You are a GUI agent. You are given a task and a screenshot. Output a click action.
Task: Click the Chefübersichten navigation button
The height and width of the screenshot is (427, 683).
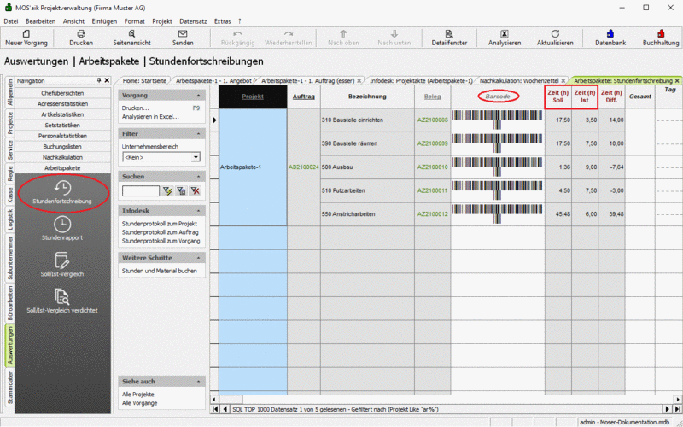(x=62, y=93)
